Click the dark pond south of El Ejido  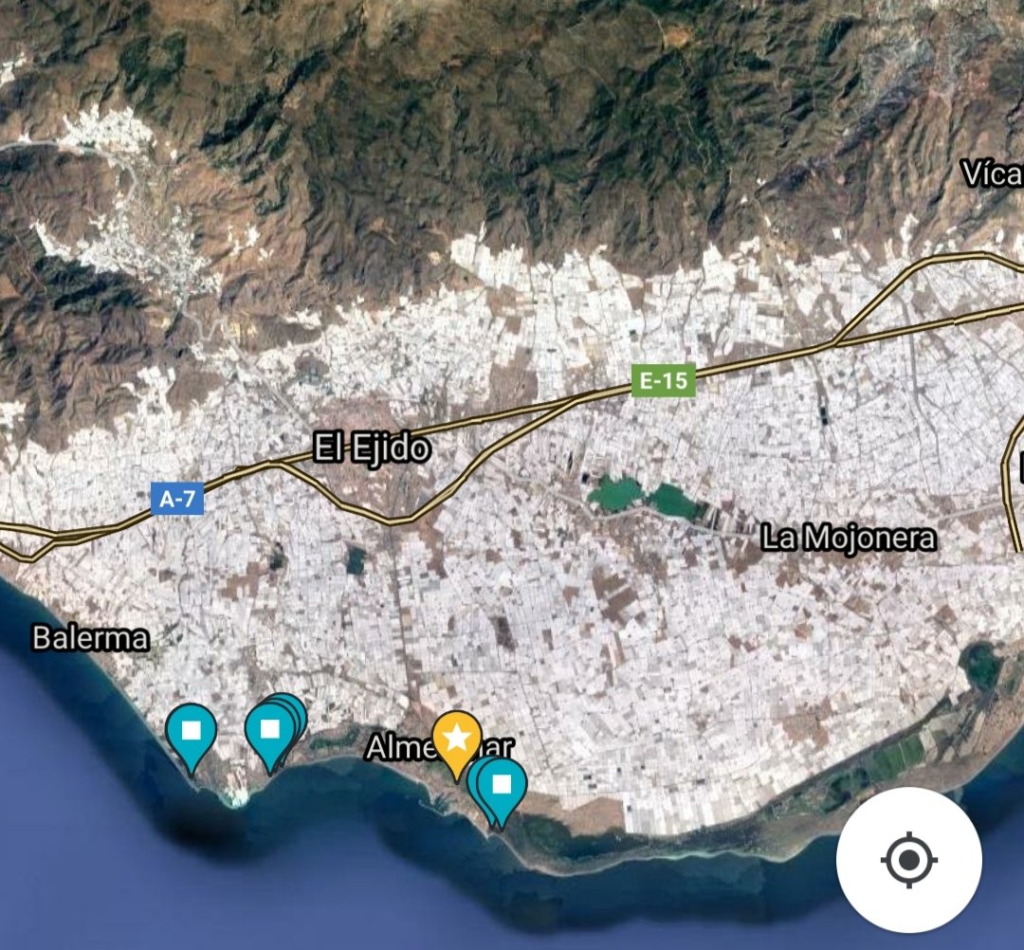click(x=356, y=559)
